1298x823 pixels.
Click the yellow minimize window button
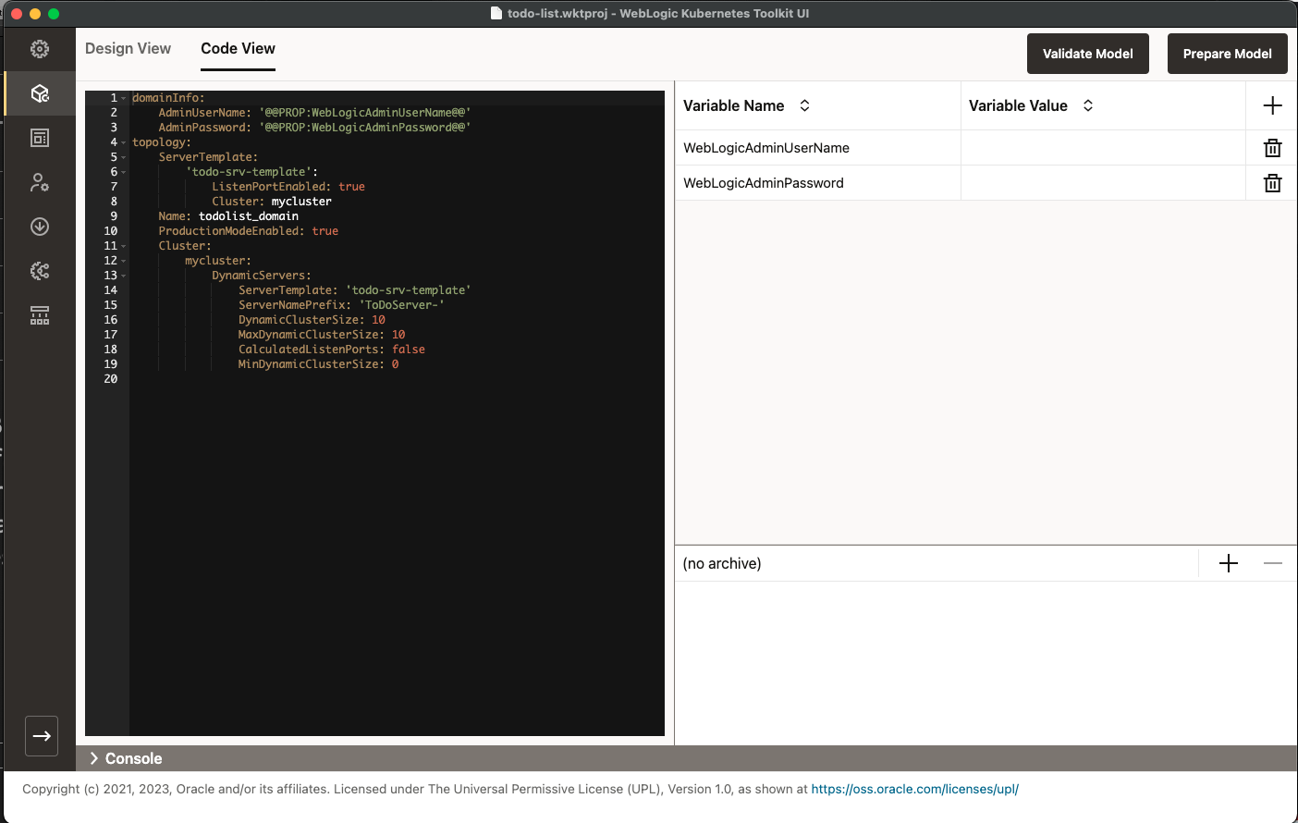pyautogui.click(x=35, y=14)
